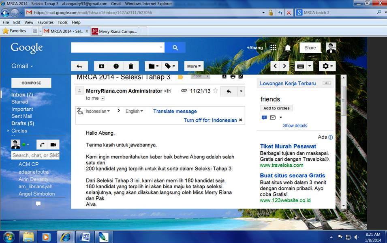Print the whole conversation

pos(233,76)
